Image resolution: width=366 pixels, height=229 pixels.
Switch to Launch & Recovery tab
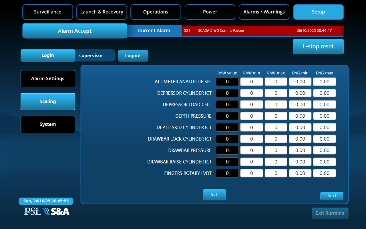click(x=102, y=12)
